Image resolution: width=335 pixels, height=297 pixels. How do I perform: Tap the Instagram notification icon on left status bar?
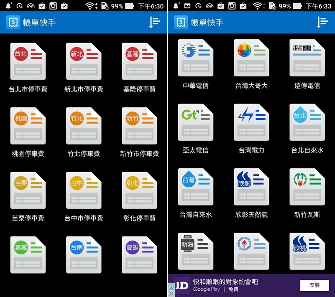point(53,6)
